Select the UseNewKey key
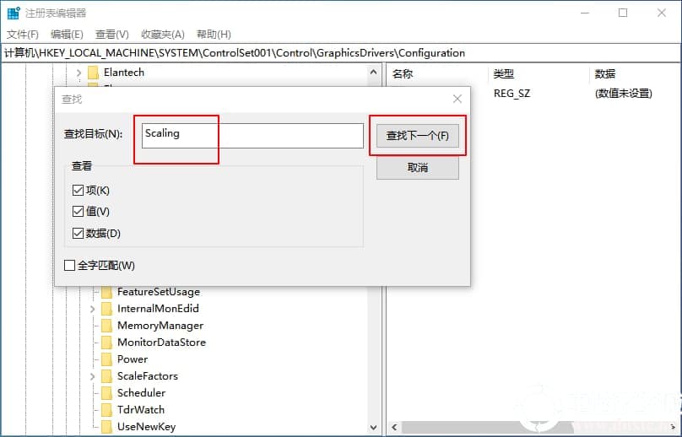The width and height of the screenshot is (682, 437). 146,427
